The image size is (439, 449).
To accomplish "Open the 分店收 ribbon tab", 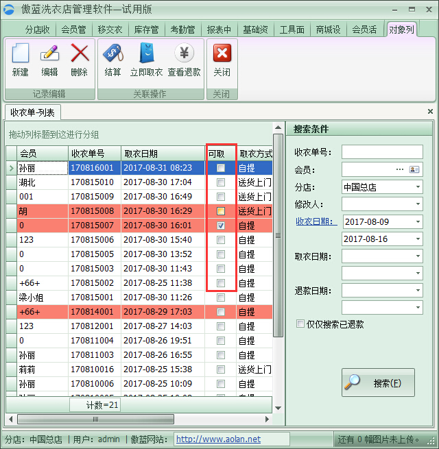I will click(x=37, y=29).
